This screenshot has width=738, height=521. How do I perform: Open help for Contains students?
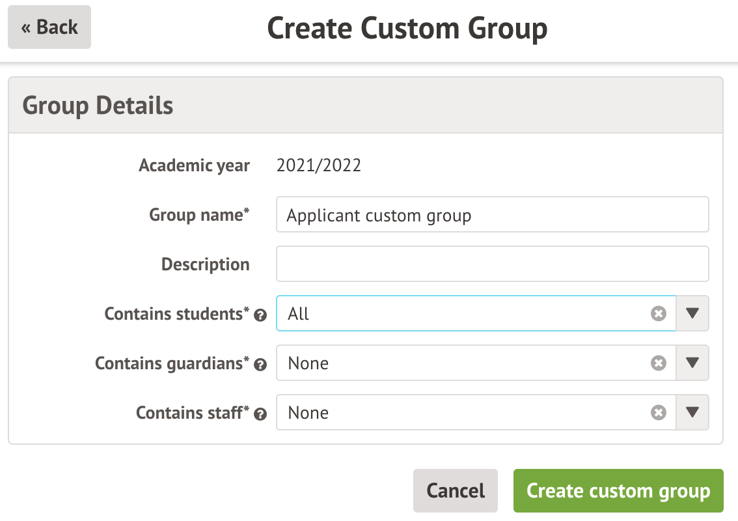(260, 315)
